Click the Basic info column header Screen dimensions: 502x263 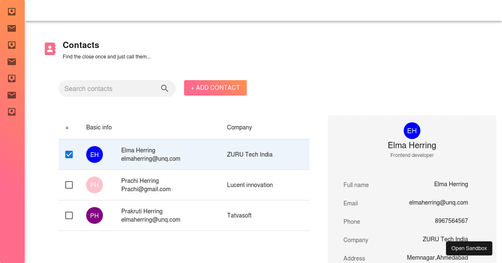coord(99,127)
